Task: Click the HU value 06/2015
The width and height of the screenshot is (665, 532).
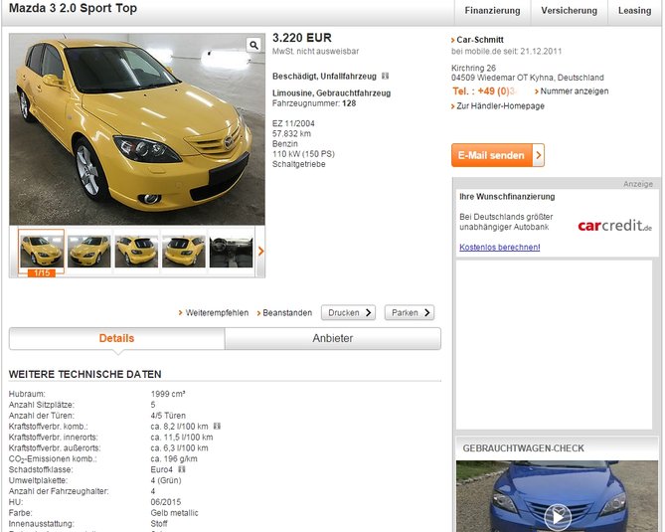Action: coord(166,502)
